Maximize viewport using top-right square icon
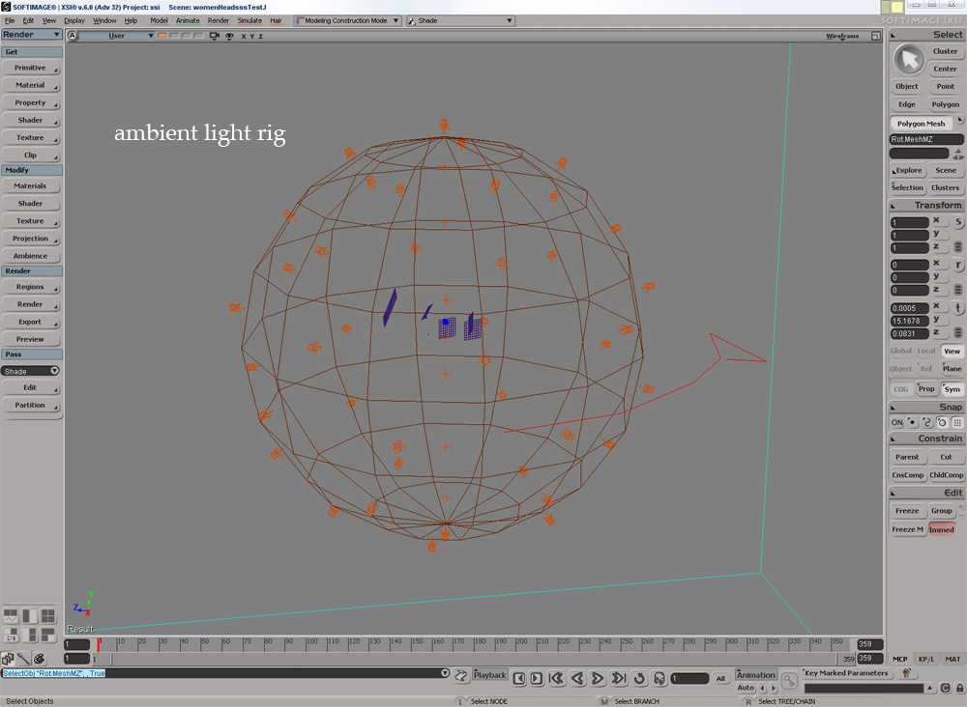967x707 pixels. (876, 36)
